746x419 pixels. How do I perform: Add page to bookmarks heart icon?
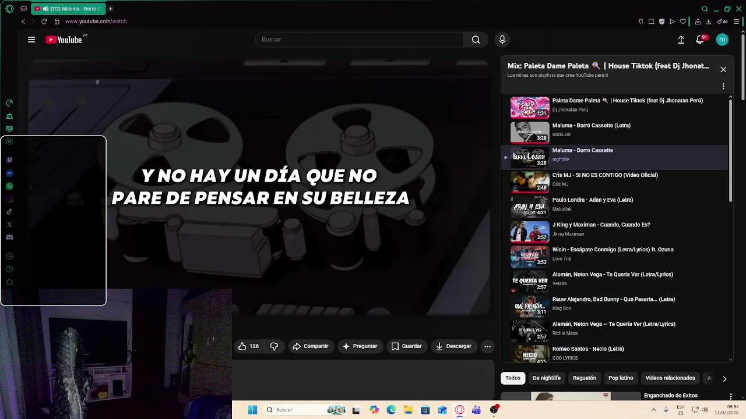click(682, 22)
